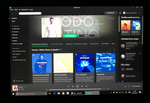This screenshot has width=150, height=103.
Task: Open Emisoras in Tu Música
Action: click(x=15, y=38)
